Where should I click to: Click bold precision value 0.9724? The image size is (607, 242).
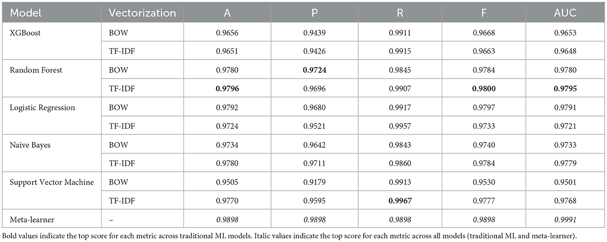coord(315,70)
